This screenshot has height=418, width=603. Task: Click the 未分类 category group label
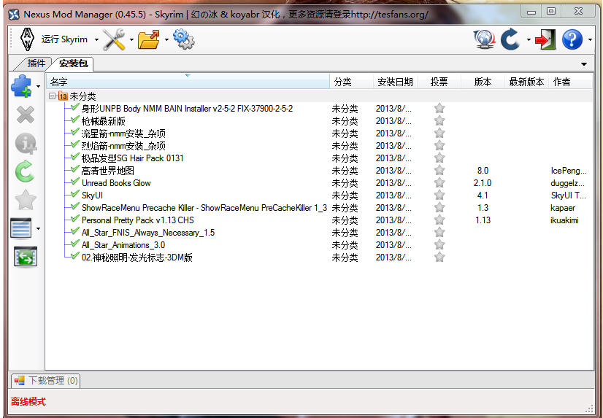pyautogui.click(x=82, y=96)
